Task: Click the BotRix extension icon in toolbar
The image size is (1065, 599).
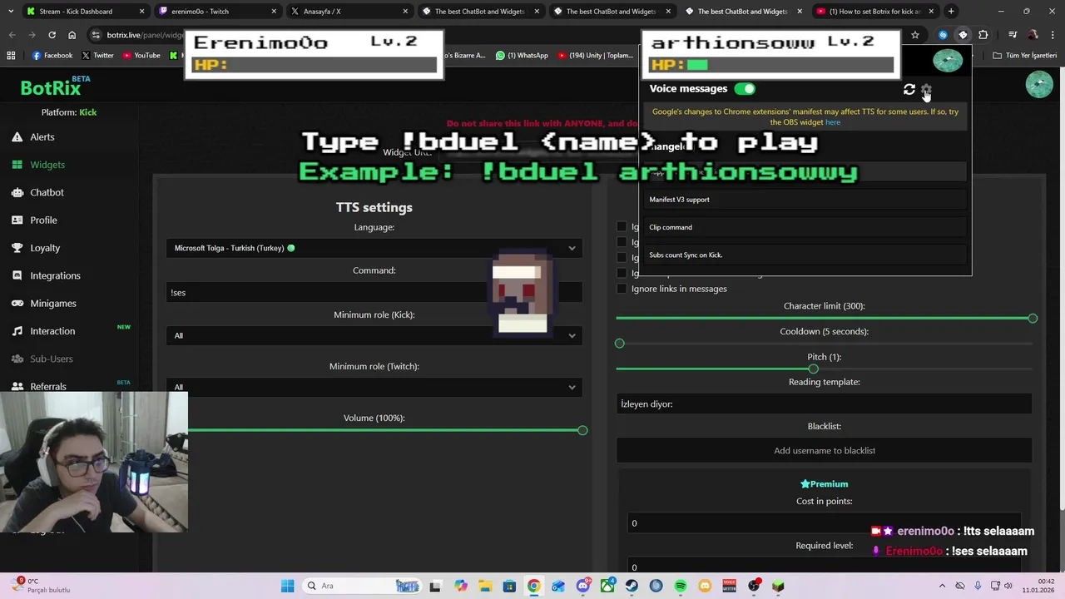Action: coord(963,35)
